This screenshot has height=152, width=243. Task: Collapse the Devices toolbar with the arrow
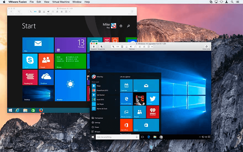152,46
